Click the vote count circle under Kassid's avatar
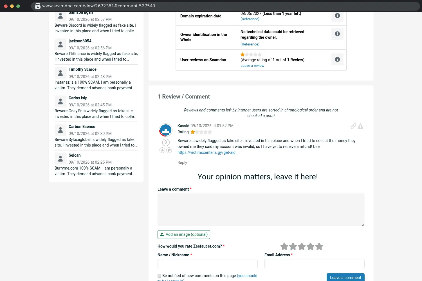 (x=166, y=142)
